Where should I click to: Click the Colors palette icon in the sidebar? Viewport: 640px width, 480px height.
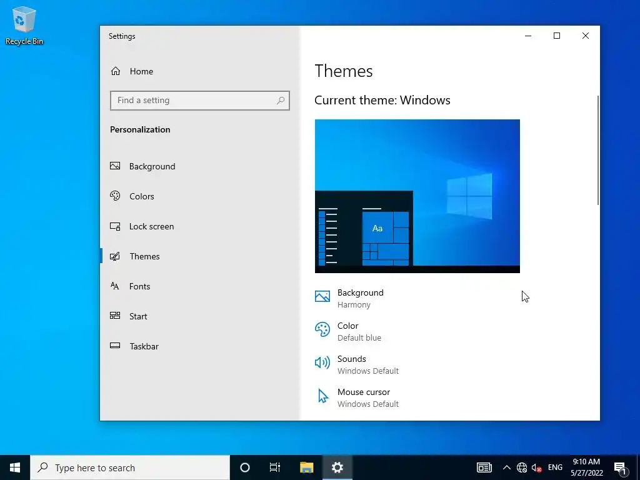point(115,196)
